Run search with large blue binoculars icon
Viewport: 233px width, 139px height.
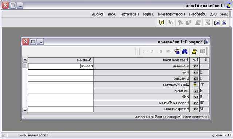click(x=185, y=51)
